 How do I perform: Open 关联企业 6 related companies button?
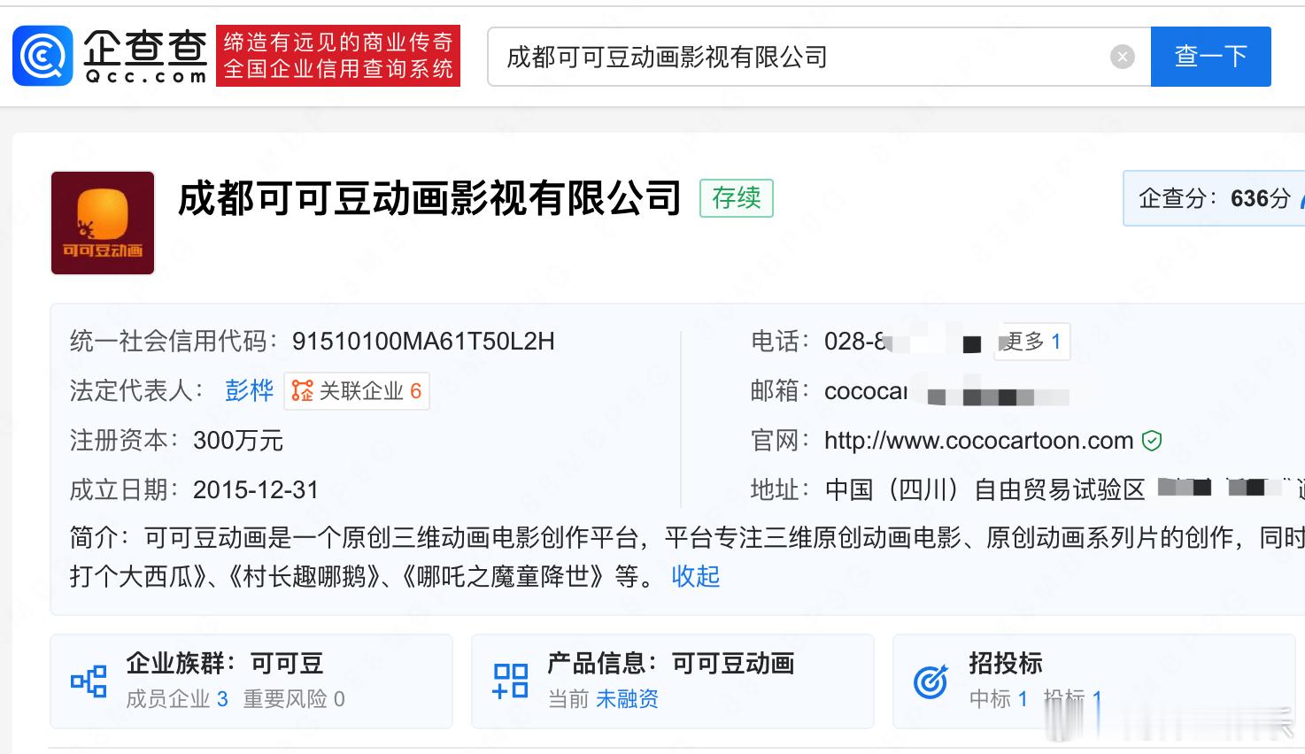coord(357,391)
